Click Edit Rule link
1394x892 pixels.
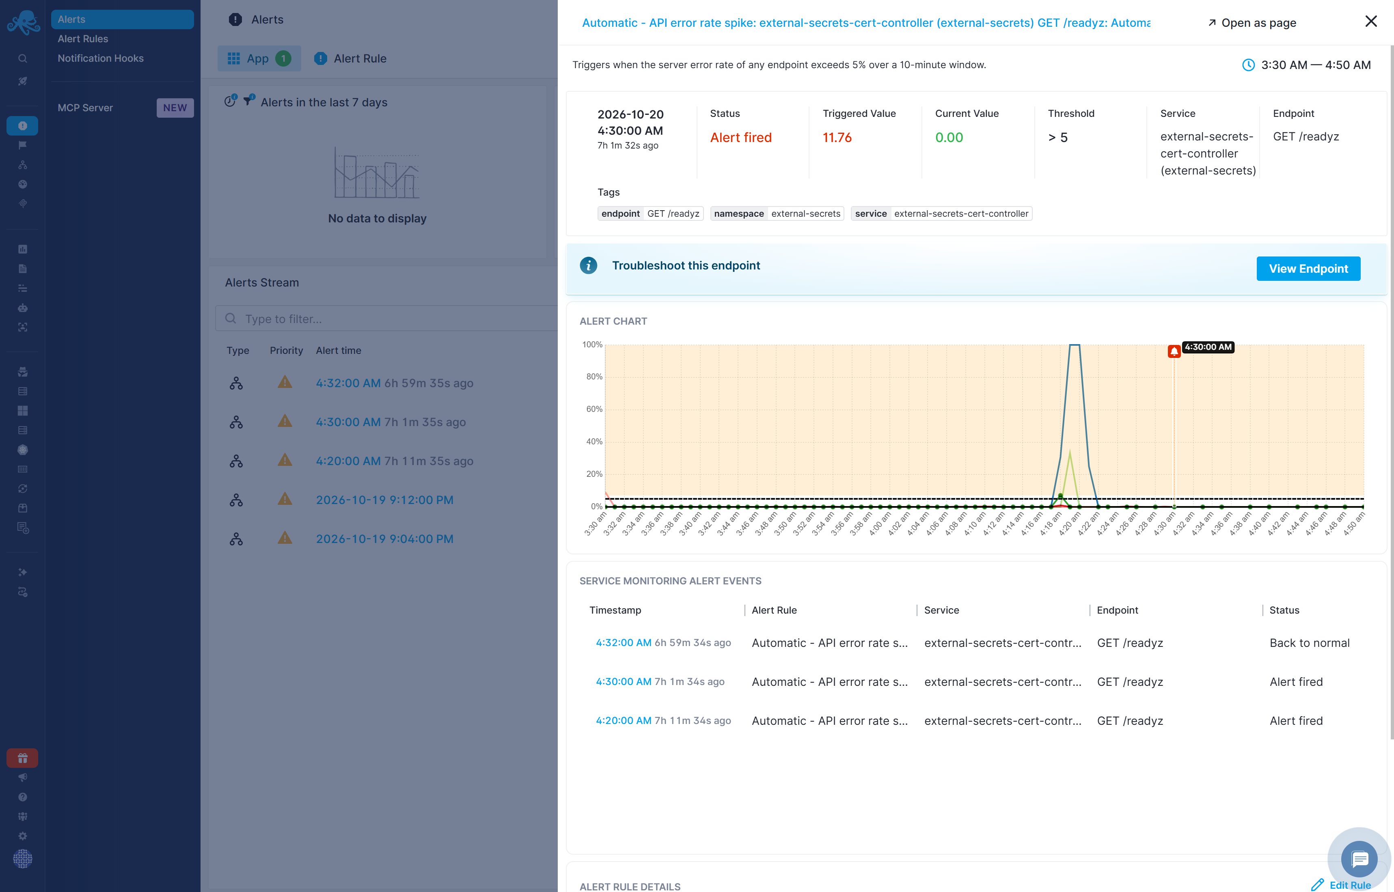pos(1341,884)
